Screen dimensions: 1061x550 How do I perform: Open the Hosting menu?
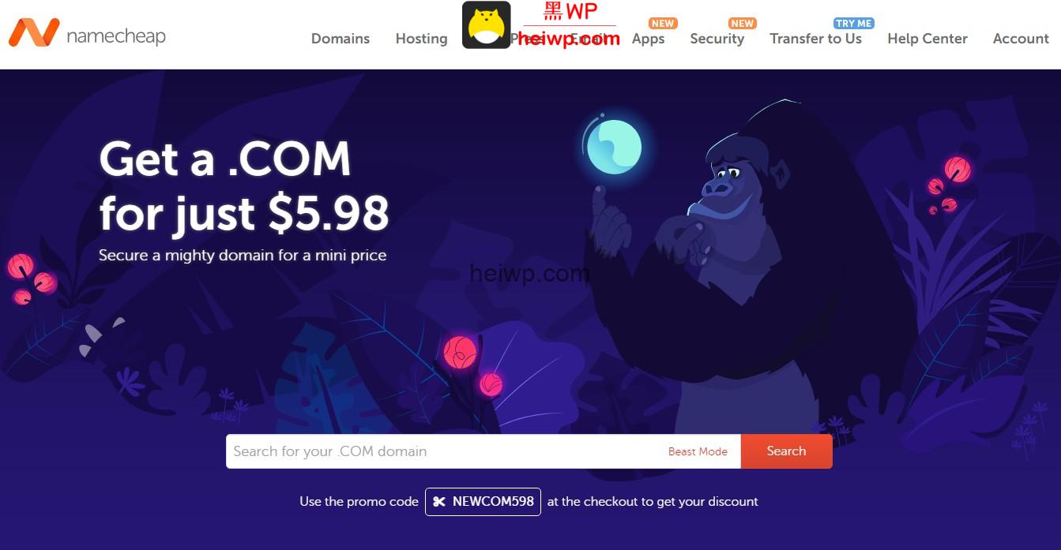coord(421,39)
